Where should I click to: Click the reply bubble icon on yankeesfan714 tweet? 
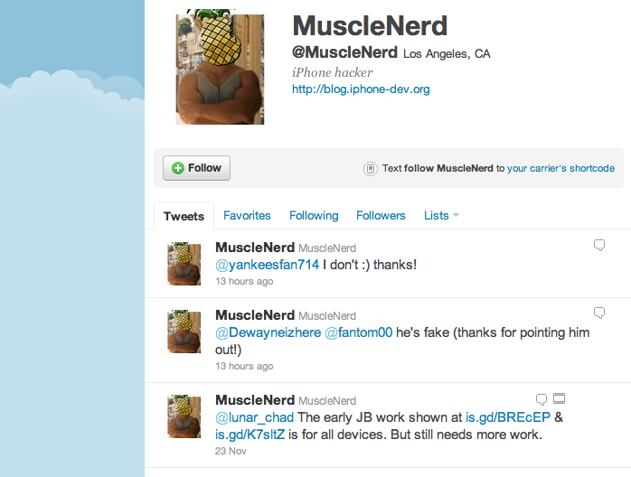(599, 245)
